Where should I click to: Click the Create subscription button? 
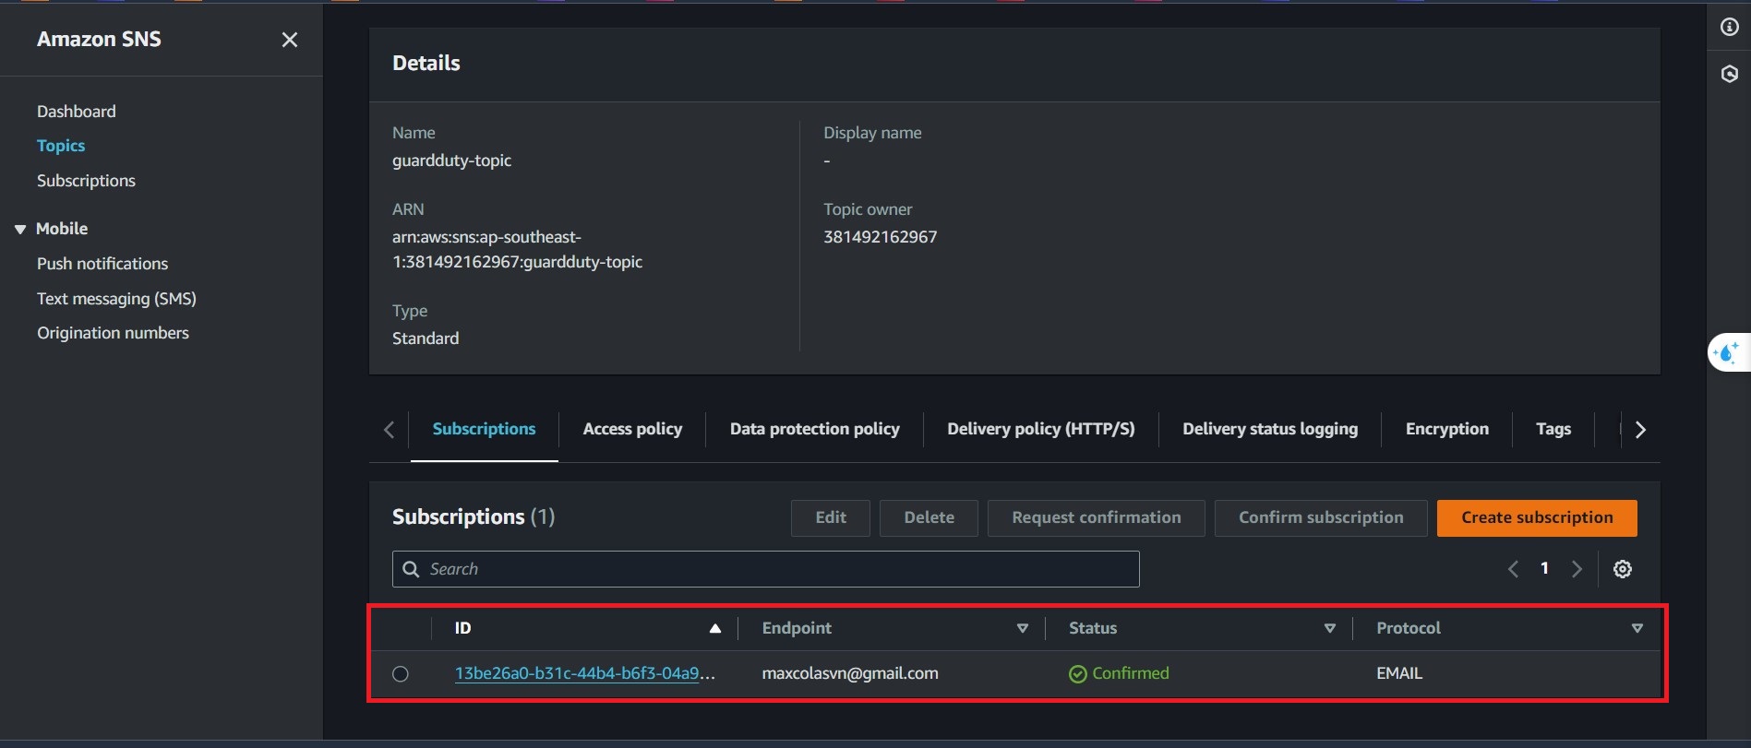pos(1536,517)
